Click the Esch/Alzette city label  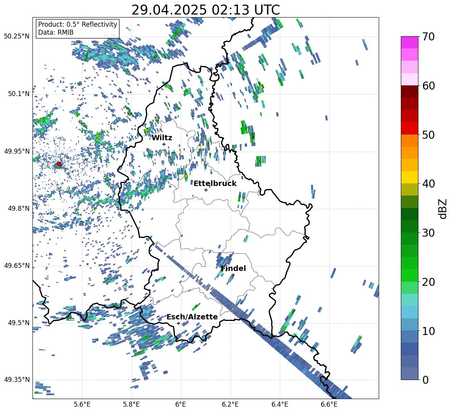coord(192,317)
